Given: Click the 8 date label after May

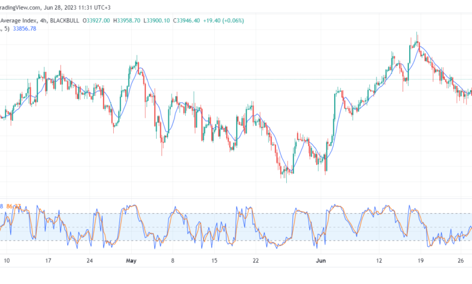Looking at the screenshot, I should click(172, 260).
